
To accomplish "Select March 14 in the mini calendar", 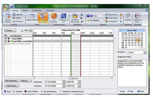I will click(x=138, y=40).
